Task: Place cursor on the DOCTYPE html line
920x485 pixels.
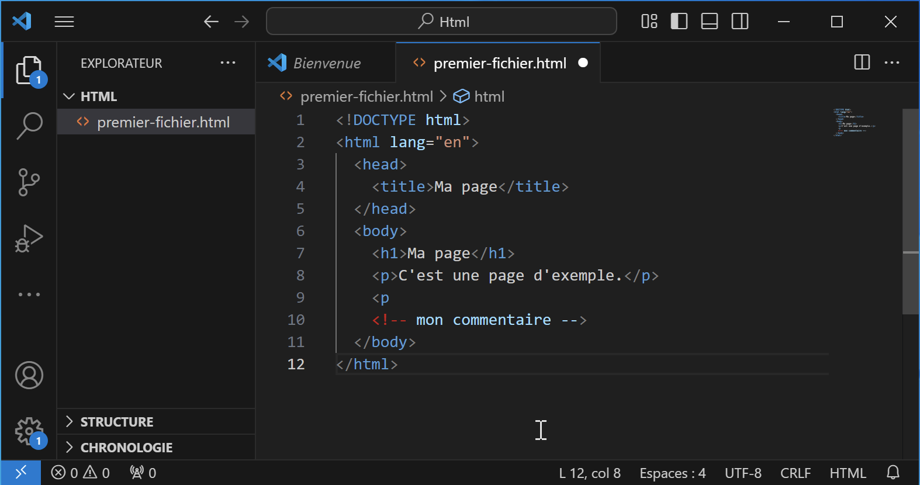Action: click(403, 120)
